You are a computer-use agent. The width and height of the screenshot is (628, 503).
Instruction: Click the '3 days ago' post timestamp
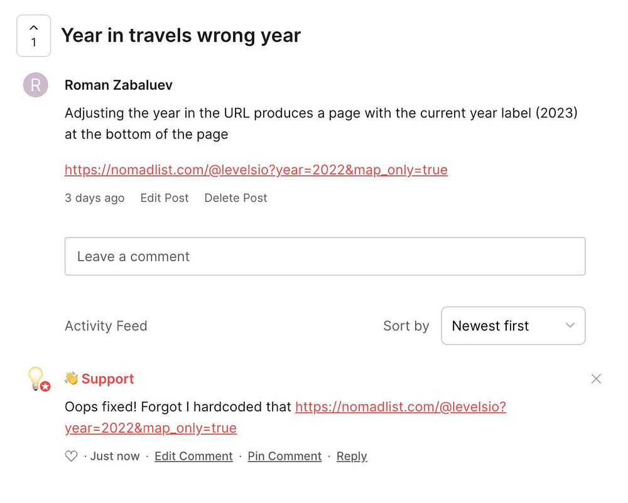[x=94, y=198]
